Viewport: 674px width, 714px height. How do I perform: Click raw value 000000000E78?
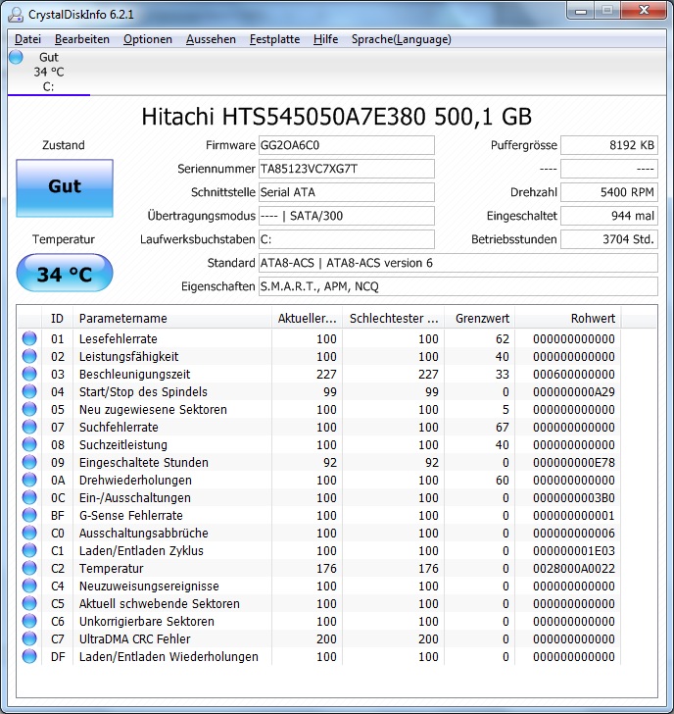pos(574,462)
